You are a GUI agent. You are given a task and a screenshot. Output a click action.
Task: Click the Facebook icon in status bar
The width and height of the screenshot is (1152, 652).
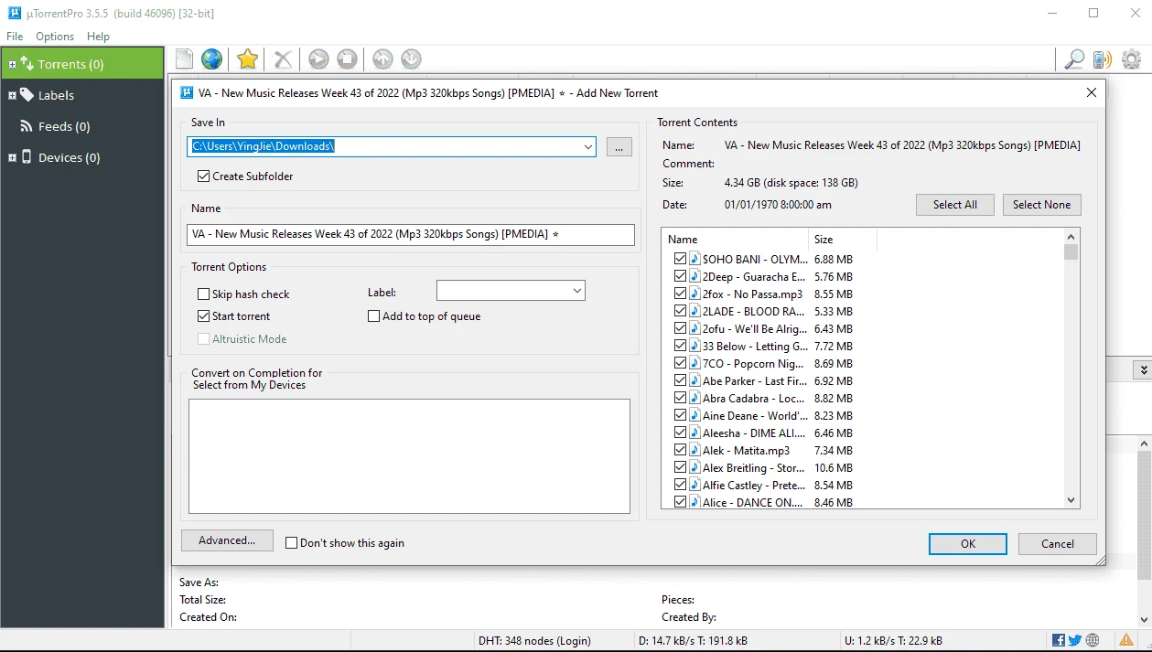coord(1059,640)
